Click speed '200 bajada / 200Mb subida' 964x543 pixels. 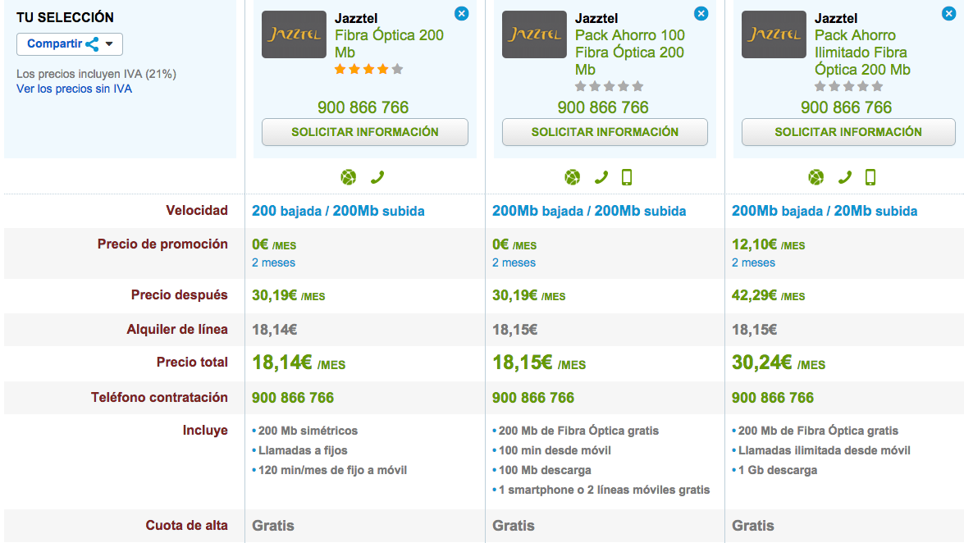coord(338,211)
